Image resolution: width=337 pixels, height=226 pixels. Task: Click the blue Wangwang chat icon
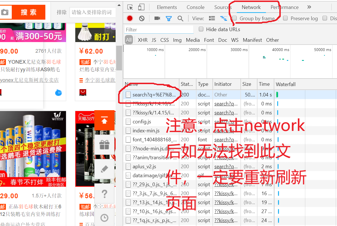[x=58, y=92]
